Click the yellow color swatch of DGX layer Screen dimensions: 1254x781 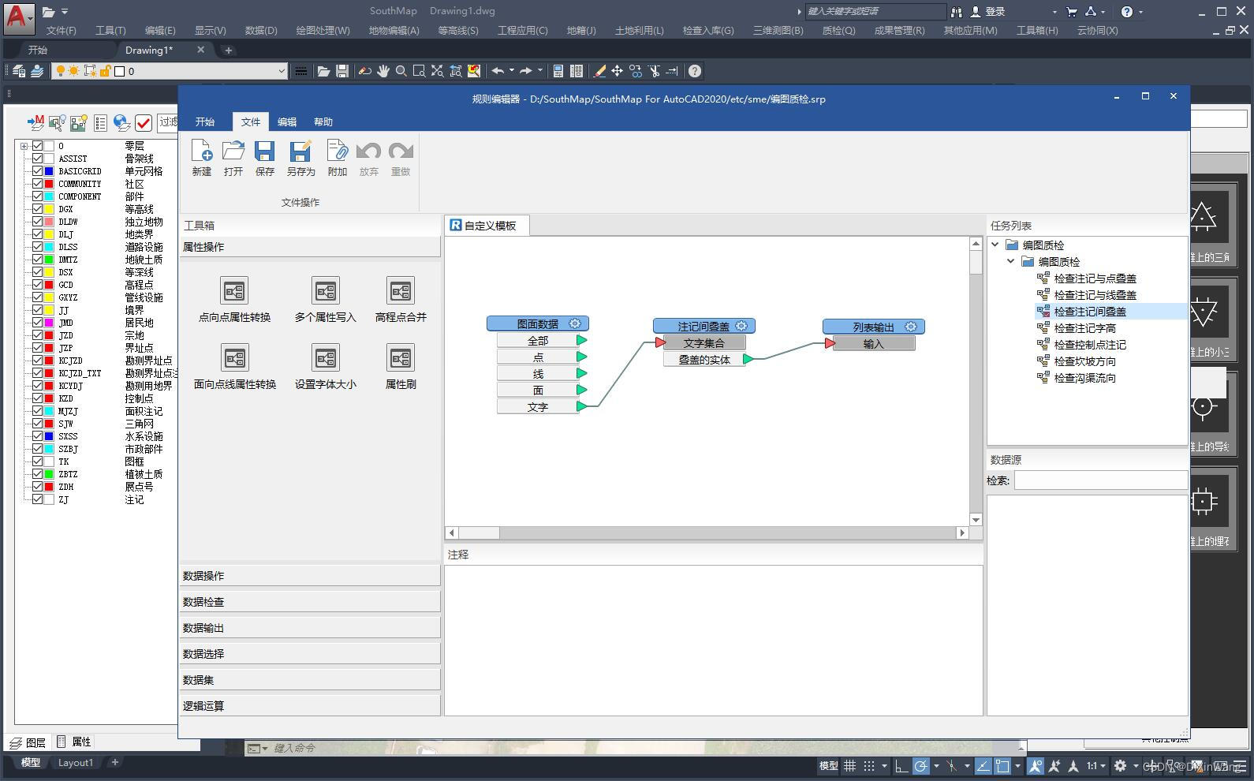pos(49,209)
